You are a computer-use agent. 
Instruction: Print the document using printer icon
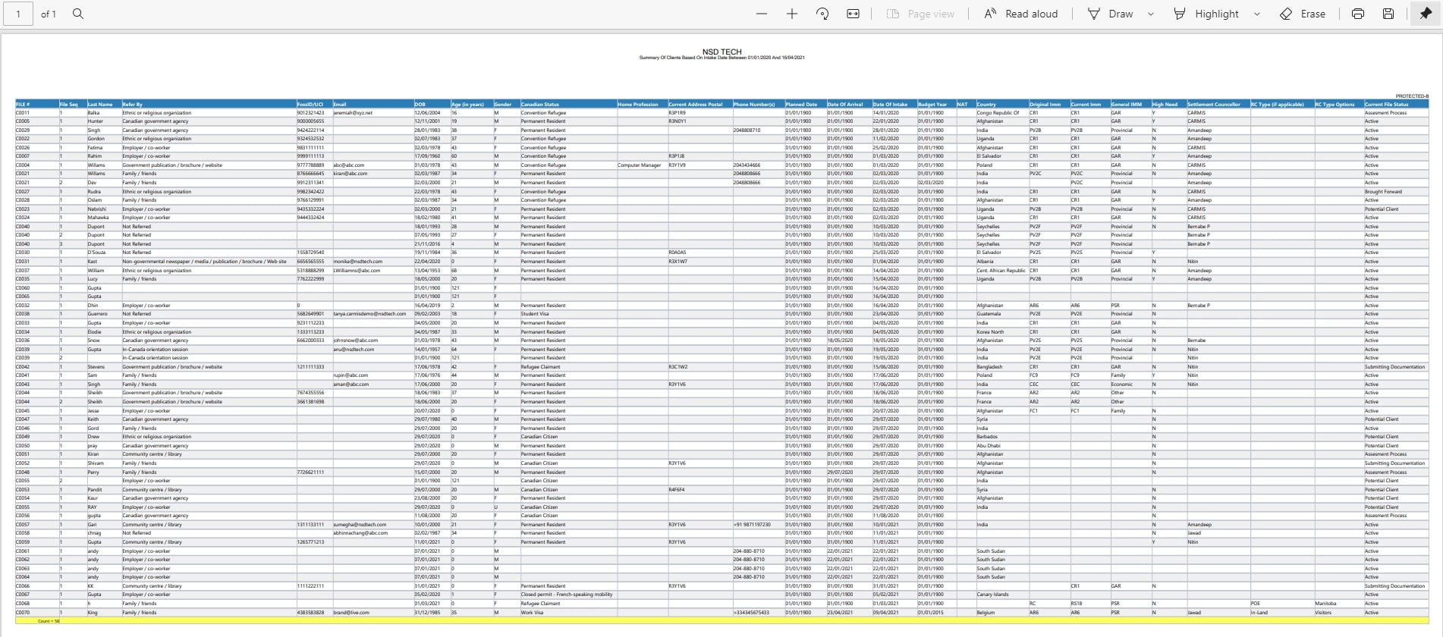coord(1358,14)
